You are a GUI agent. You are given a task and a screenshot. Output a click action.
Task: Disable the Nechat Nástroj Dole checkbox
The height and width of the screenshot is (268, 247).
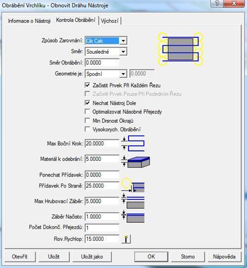[x=87, y=103]
